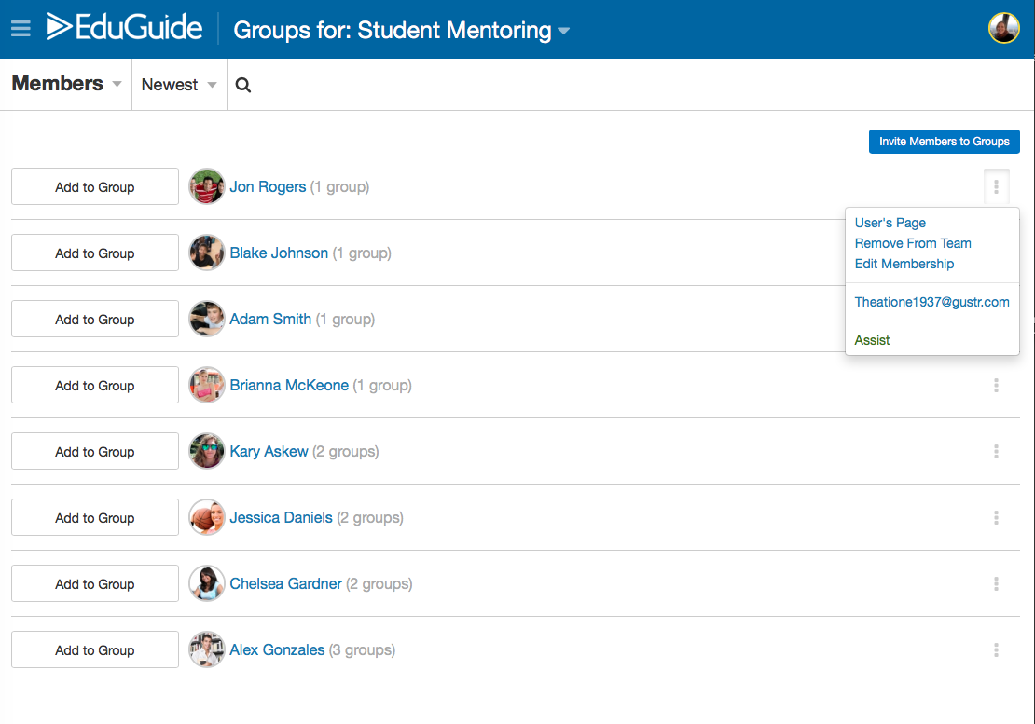The image size is (1035, 724).
Task: Open Jessica Daniels name link
Action: (x=281, y=518)
